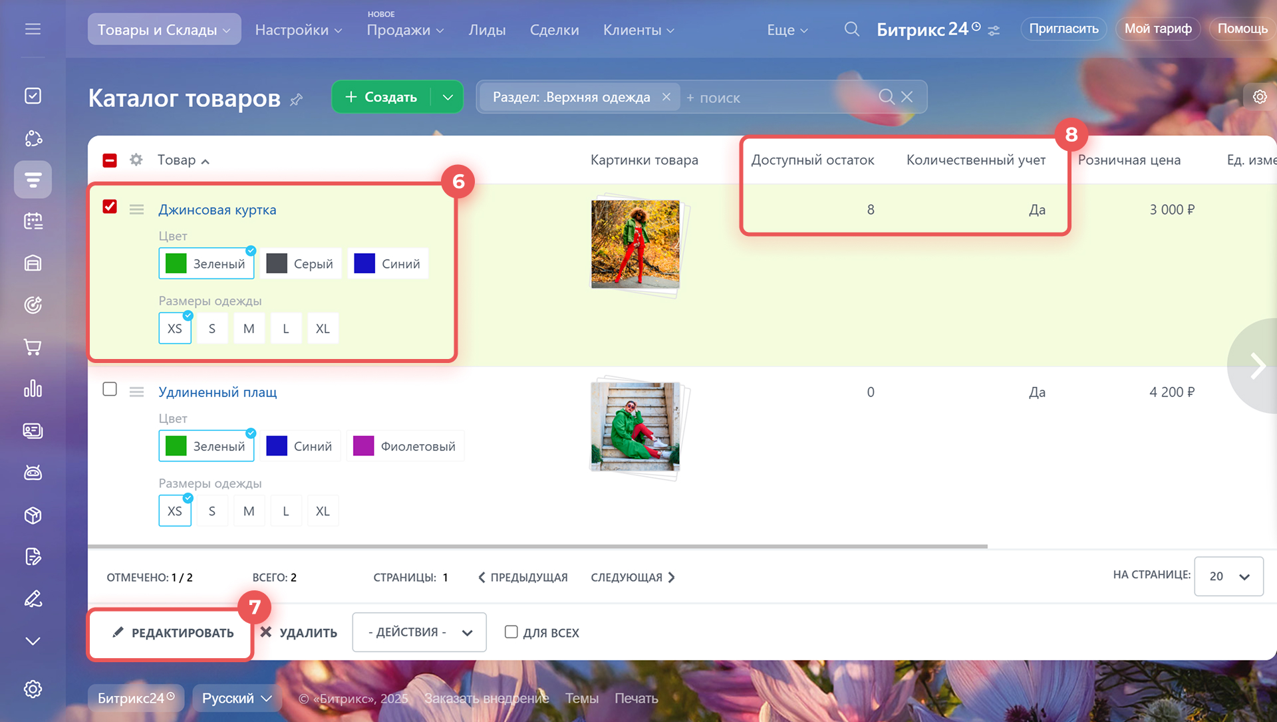Open the shopping cart sidebar icon
The image size is (1277, 722).
(x=33, y=346)
